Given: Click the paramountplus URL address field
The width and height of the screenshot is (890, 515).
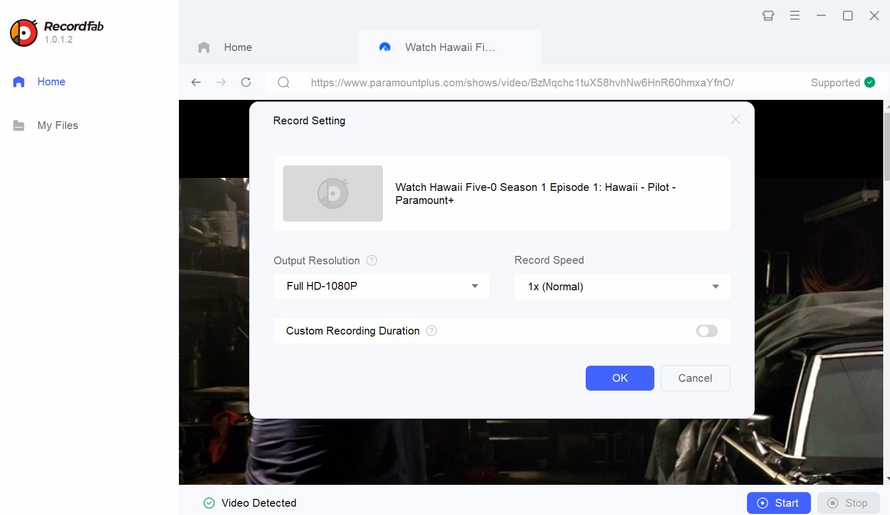Looking at the screenshot, I should coord(522,83).
